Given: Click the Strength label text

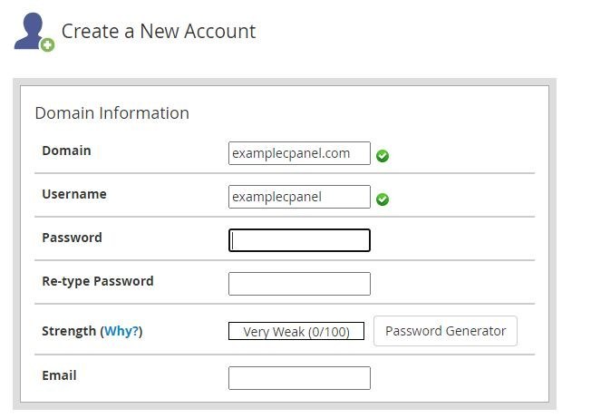Looking at the screenshot, I should tap(69, 332).
